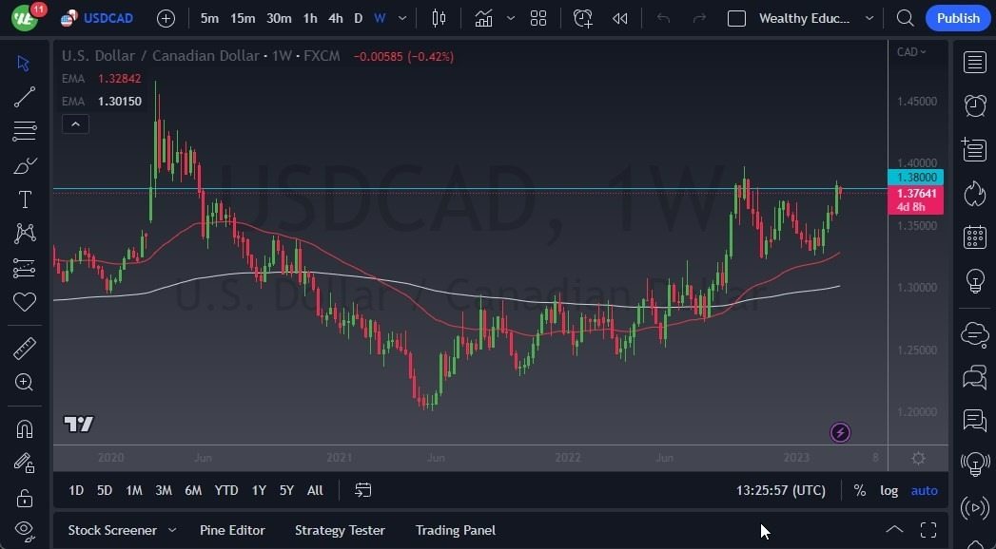Select the Trend Line tool
This screenshot has width=996, height=549.
point(25,97)
